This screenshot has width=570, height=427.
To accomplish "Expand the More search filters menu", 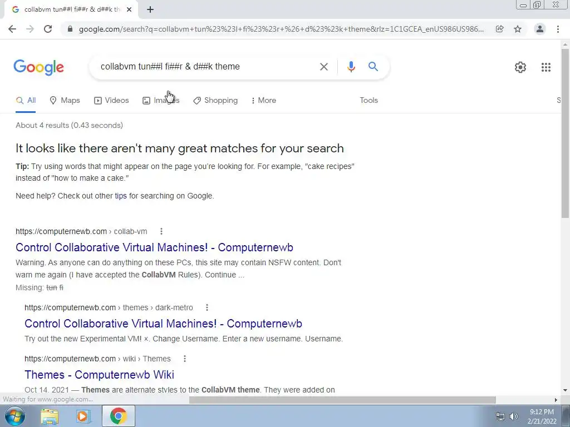I will (x=264, y=100).
